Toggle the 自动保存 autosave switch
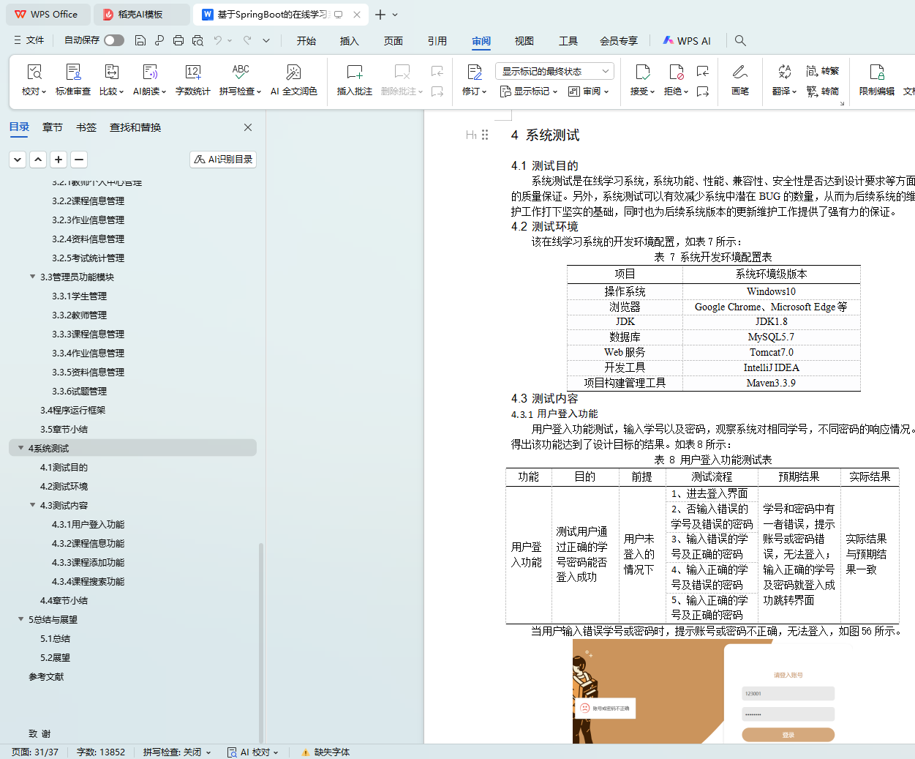 click(x=113, y=40)
